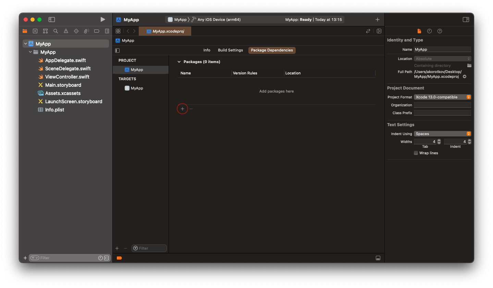493x288 pixels.
Task: Enable Wrap lines checkbox
Action: (416, 153)
